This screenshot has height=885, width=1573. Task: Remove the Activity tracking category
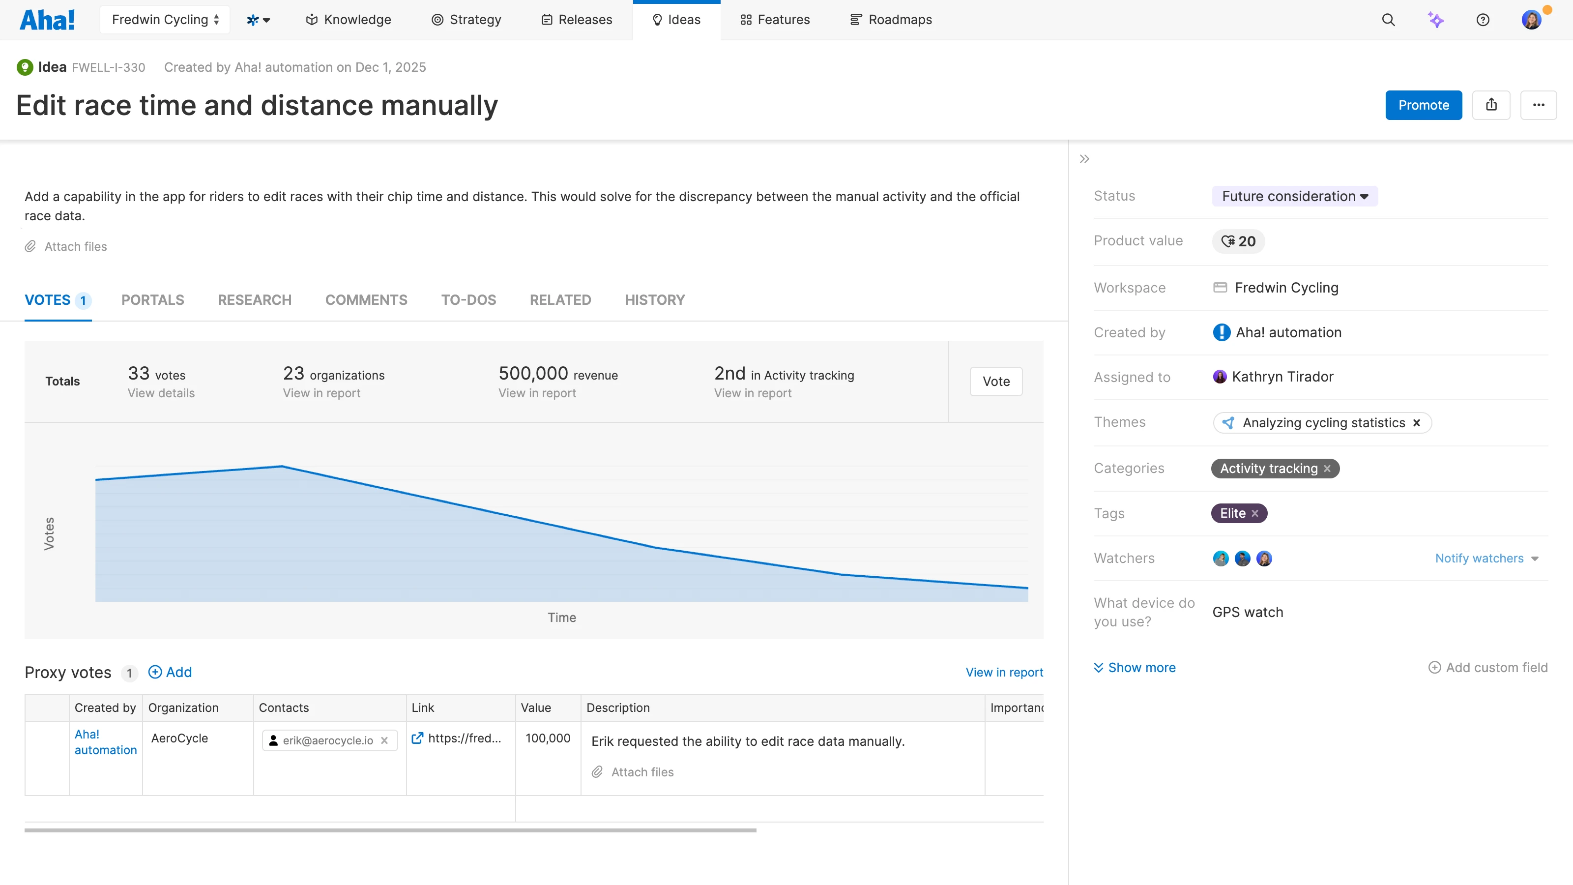(1327, 469)
